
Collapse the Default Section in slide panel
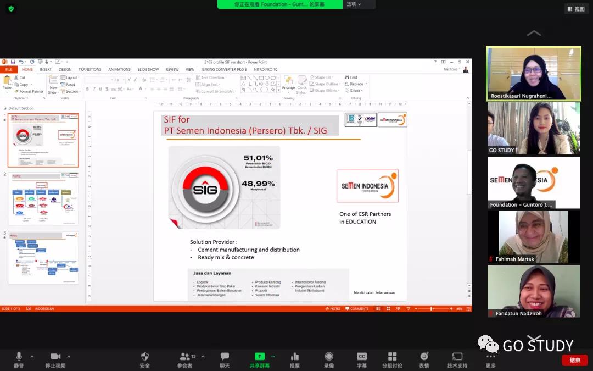coord(5,108)
